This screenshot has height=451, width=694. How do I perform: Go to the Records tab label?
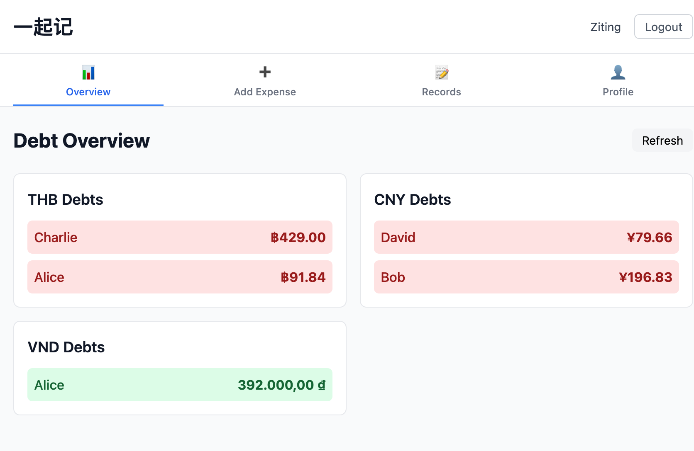coord(441,92)
